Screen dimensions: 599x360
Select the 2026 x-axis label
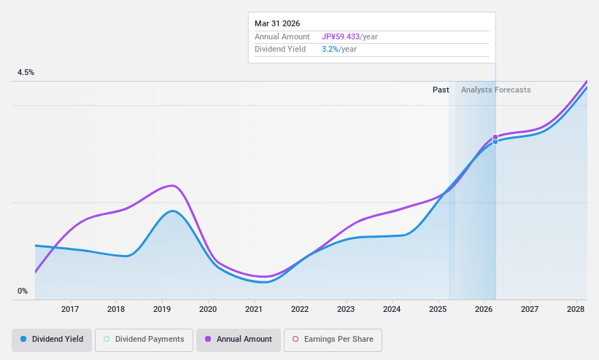tap(484, 309)
